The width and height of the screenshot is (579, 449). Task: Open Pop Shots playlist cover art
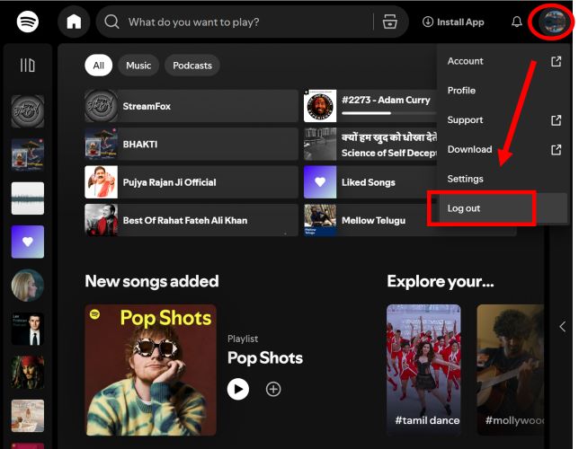(x=151, y=370)
